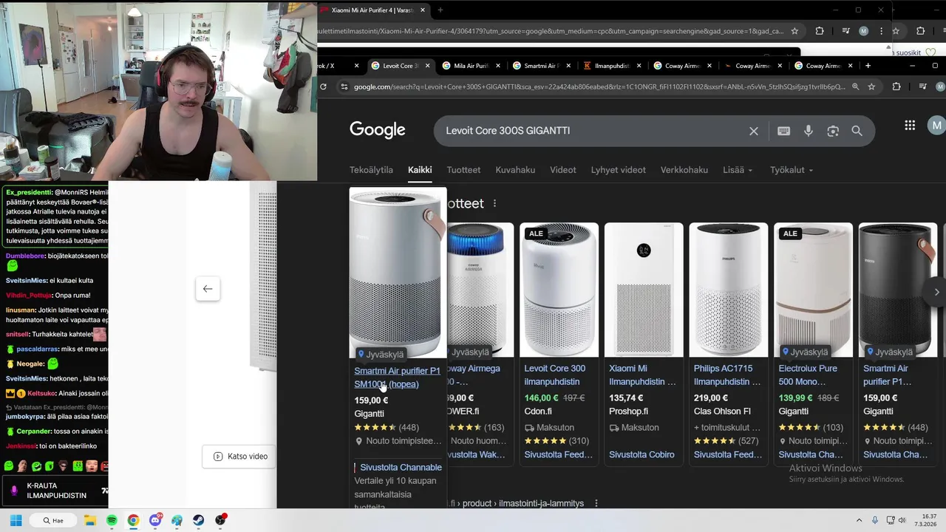The width and height of the screenshot is (946, 532).
Task: Open Steam from the taskbar
Action: pos(199,520)
